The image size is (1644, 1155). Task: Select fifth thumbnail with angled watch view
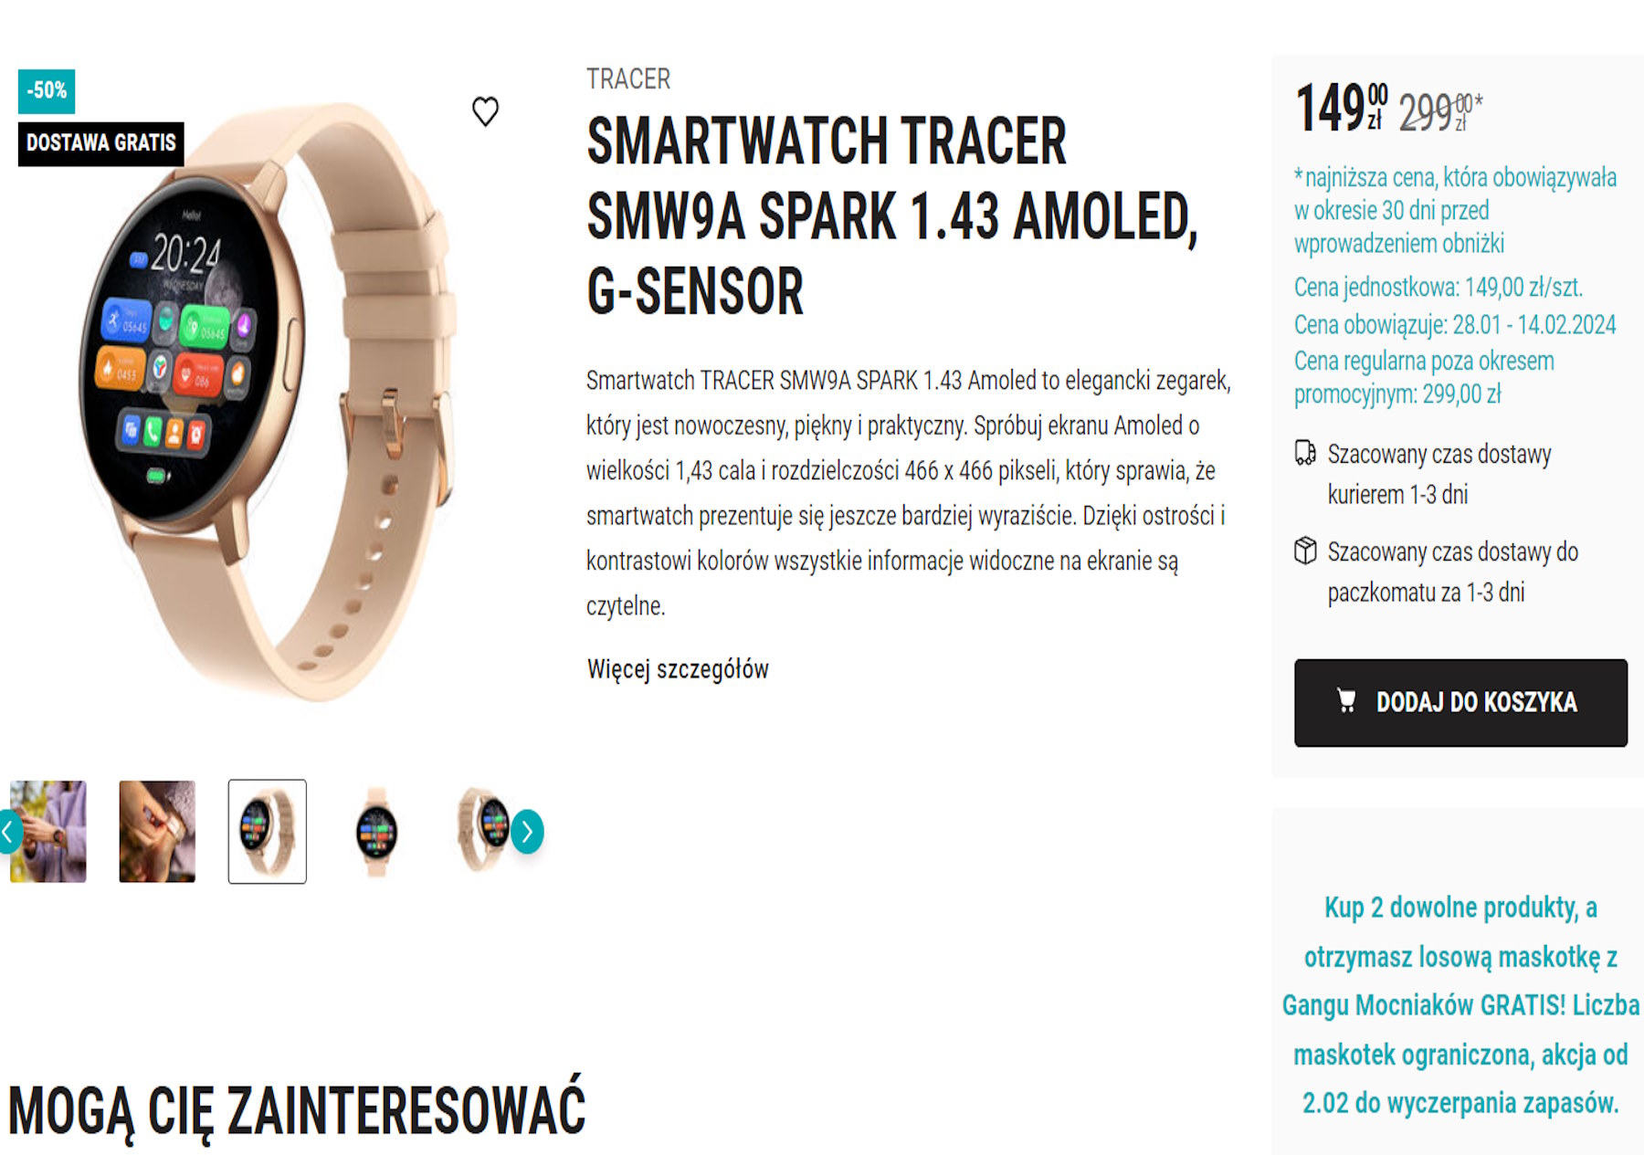pyautogui.click(x=484, y=832)
